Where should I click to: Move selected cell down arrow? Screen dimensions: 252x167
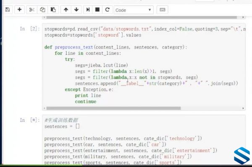76,10
